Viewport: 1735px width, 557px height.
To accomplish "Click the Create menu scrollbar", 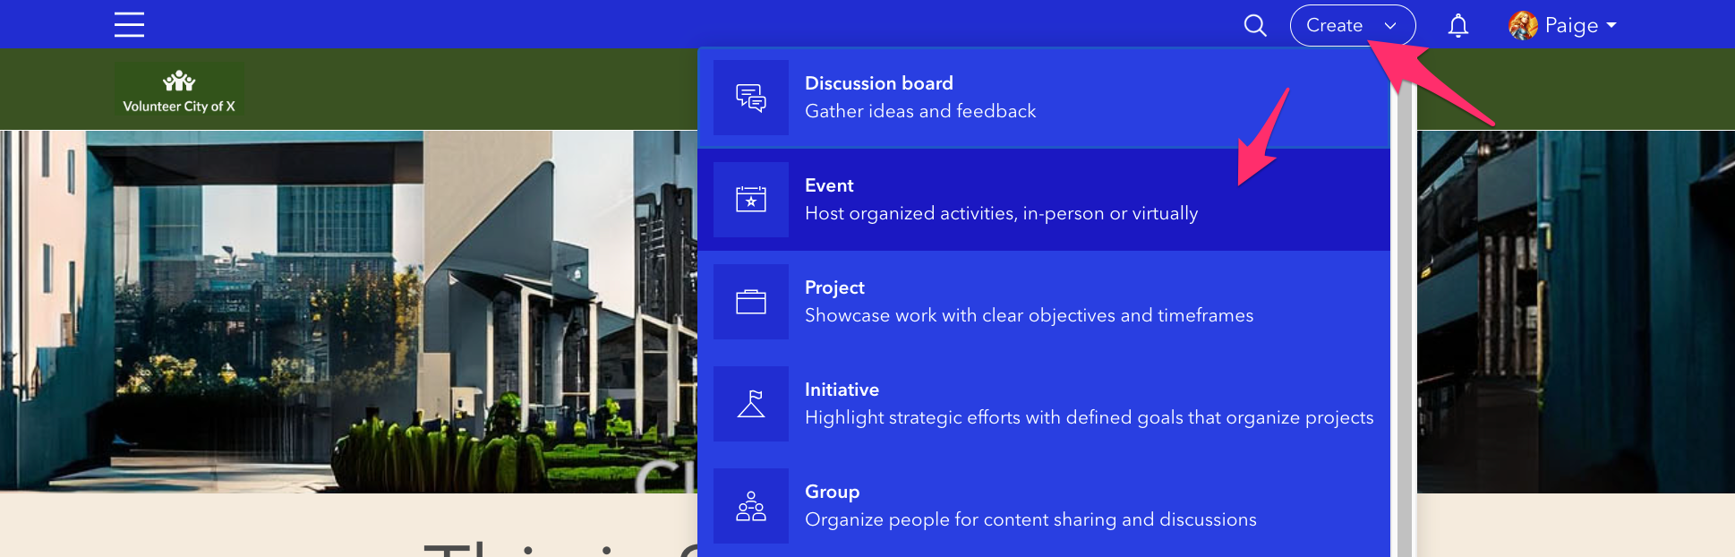I will pyautogui.click(x=1404, y=313).
